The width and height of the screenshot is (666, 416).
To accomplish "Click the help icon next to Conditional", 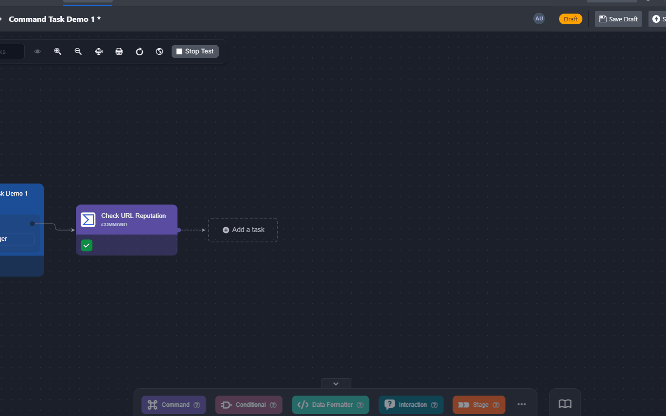I will point(273,405).
